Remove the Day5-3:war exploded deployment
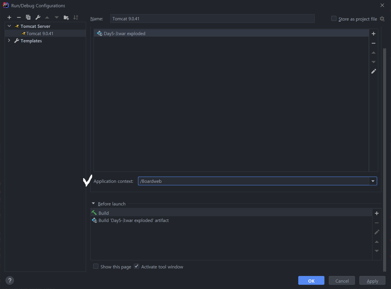Image resolution: width=391 pixels, height=289 pixels. coord(374,43)
